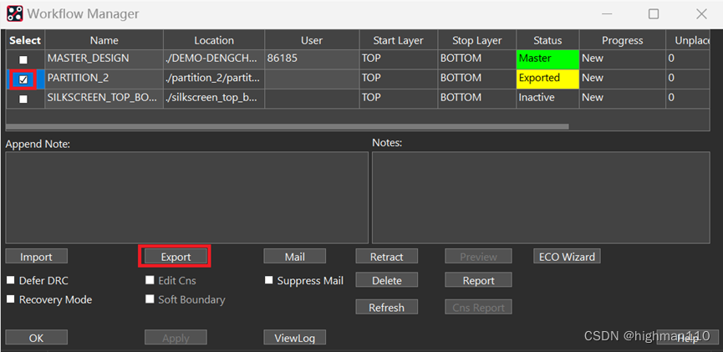The image size is (723, 352).
Task: Uncheck the PARTITION_2 select checkbox
Action: [23, 79]
